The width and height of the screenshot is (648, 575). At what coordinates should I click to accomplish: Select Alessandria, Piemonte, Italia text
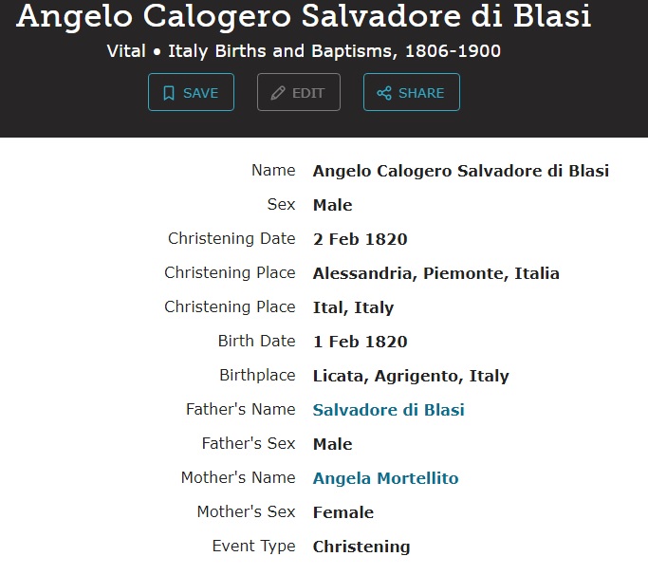(x=435, y=273)
